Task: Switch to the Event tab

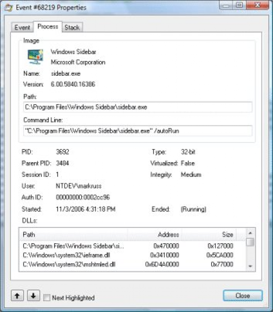Action: pos(22,27)
